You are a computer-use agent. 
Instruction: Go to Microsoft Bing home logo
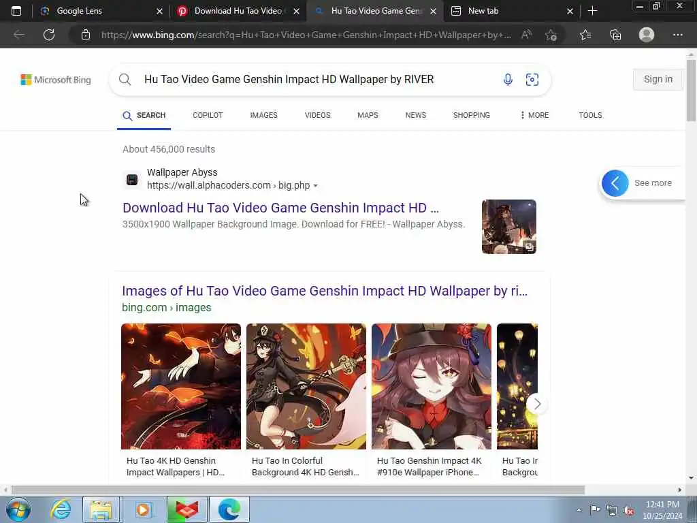[56, 80]
